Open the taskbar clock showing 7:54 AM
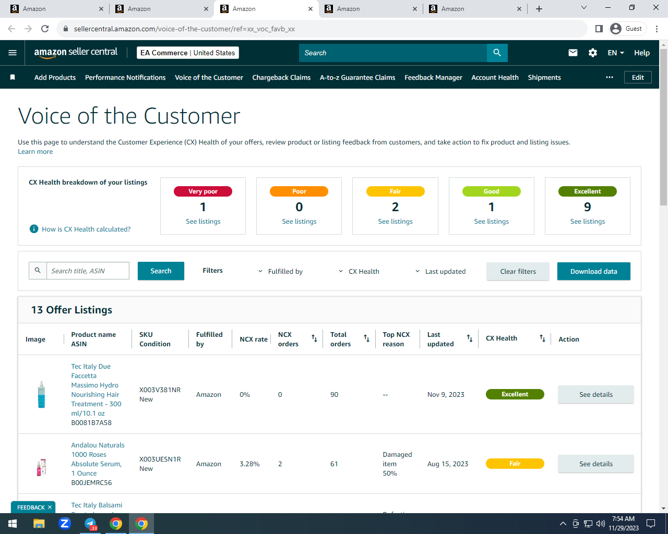The image size is (668, 534). 623,524
